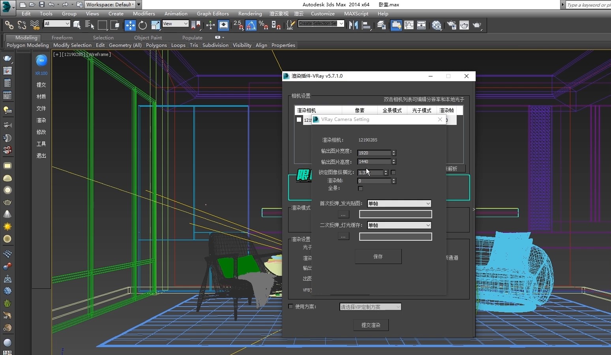Image resolution: width=611 pixels, height=355 pixels.
Task: Activate the Select and Scale tool
Action: tap(156, 25)
